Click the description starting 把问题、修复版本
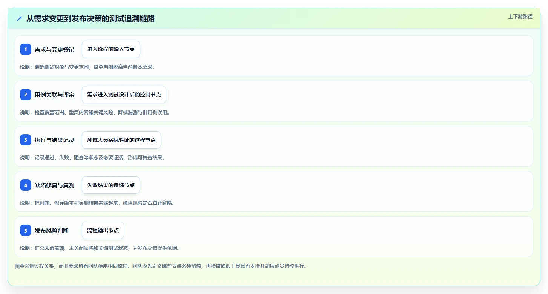Image resolution: width=548 pixels, height=294 pixels. tap(97, 203)
